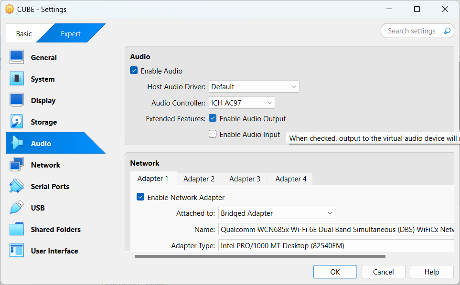Toggle the Enable Audio Output checkbox
This screenshot has height=285, width=460.
point(213,118)
